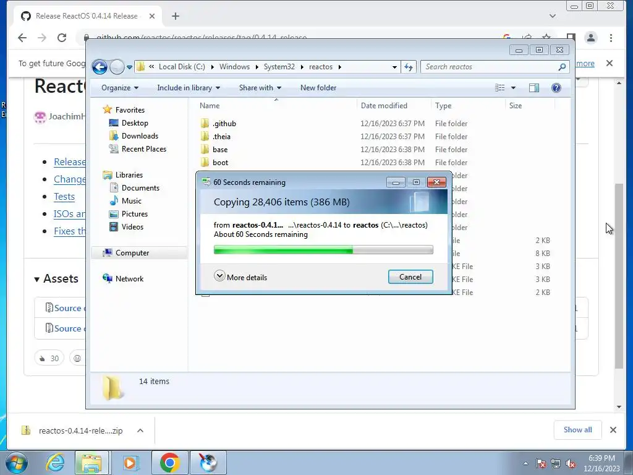Open the Include in library menu
633x475 pixels.
pyautogui.click(x=189, y=88)
